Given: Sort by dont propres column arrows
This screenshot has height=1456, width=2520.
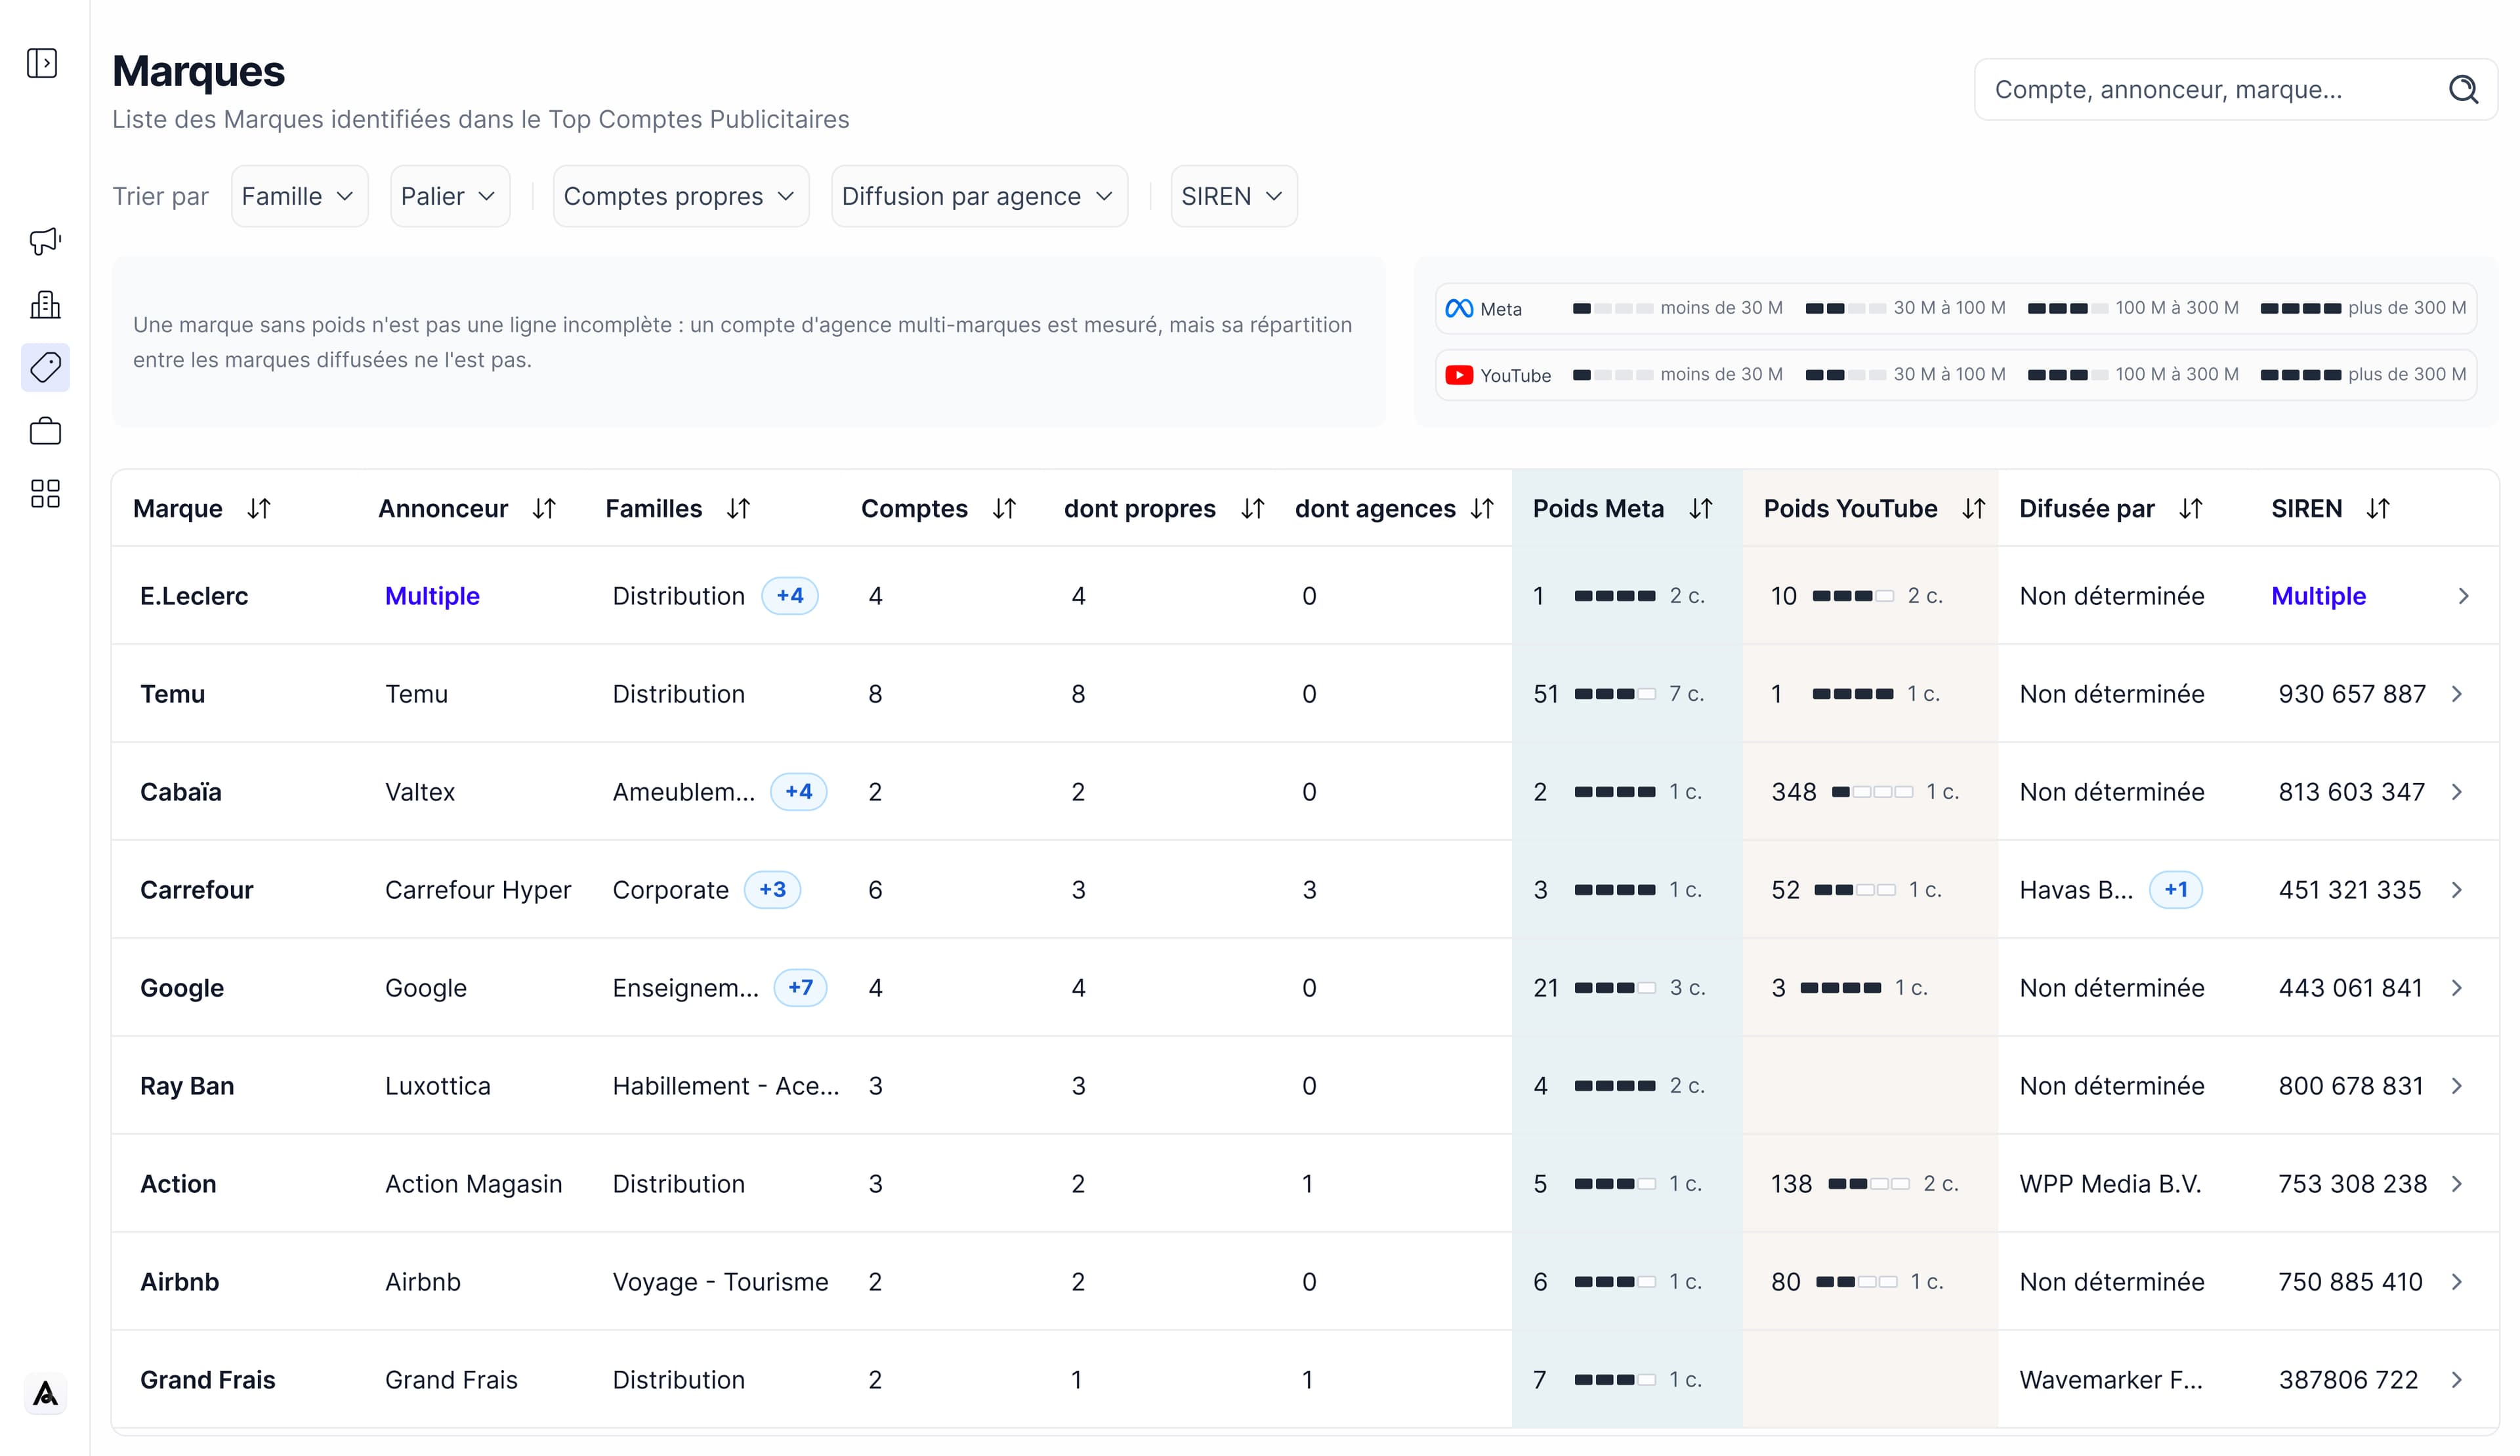Looking at the screenshot, I should pyautogui.click(x=1252, y=509).
